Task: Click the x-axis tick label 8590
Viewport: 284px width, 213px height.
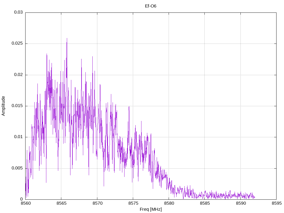Action: [241, 203]
